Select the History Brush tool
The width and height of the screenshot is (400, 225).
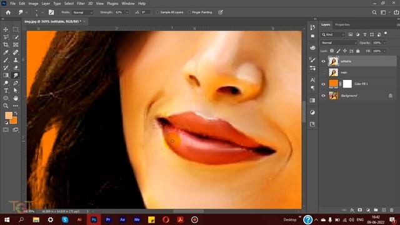[6, 68]
